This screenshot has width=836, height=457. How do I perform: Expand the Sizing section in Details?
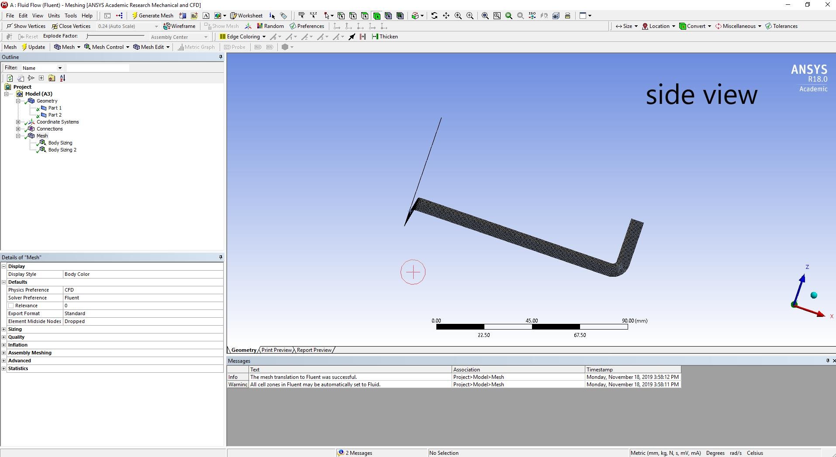[4, 329]
